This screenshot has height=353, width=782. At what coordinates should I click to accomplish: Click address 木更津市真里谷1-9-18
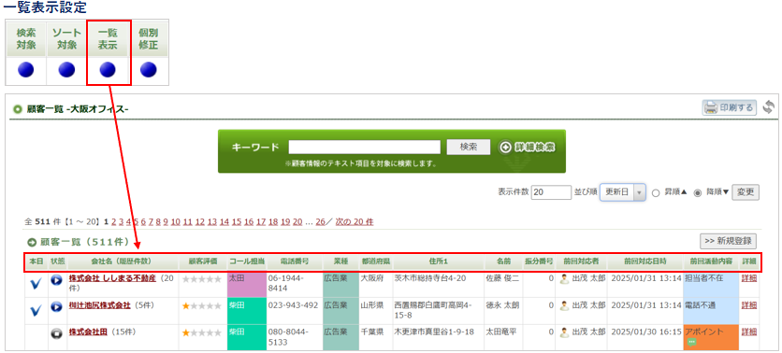[x=434, y=332]
